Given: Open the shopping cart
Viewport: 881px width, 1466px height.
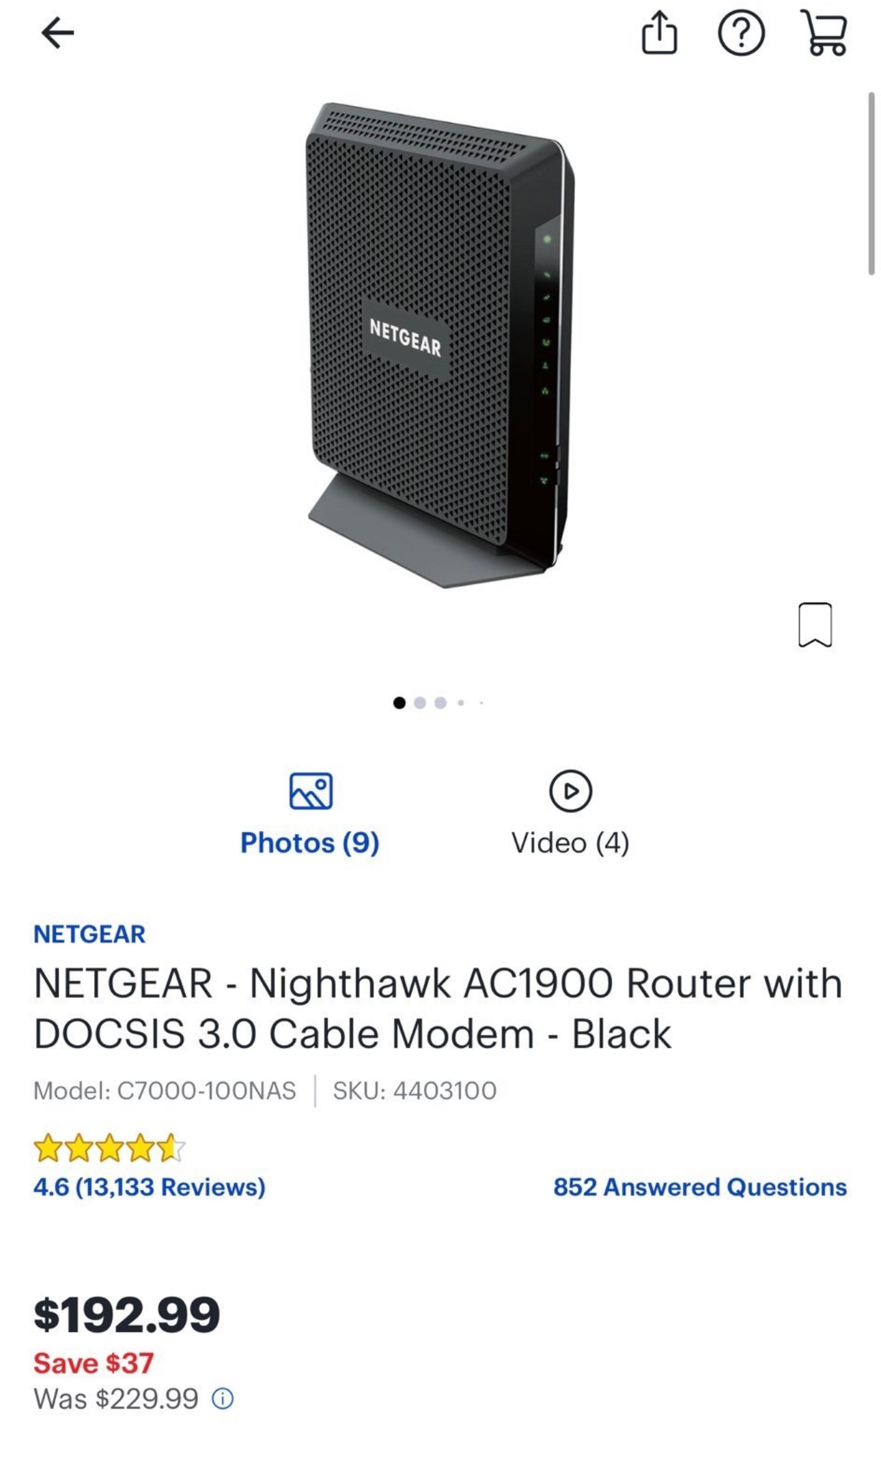Looking at the screenshot, I should click(824, 32).
